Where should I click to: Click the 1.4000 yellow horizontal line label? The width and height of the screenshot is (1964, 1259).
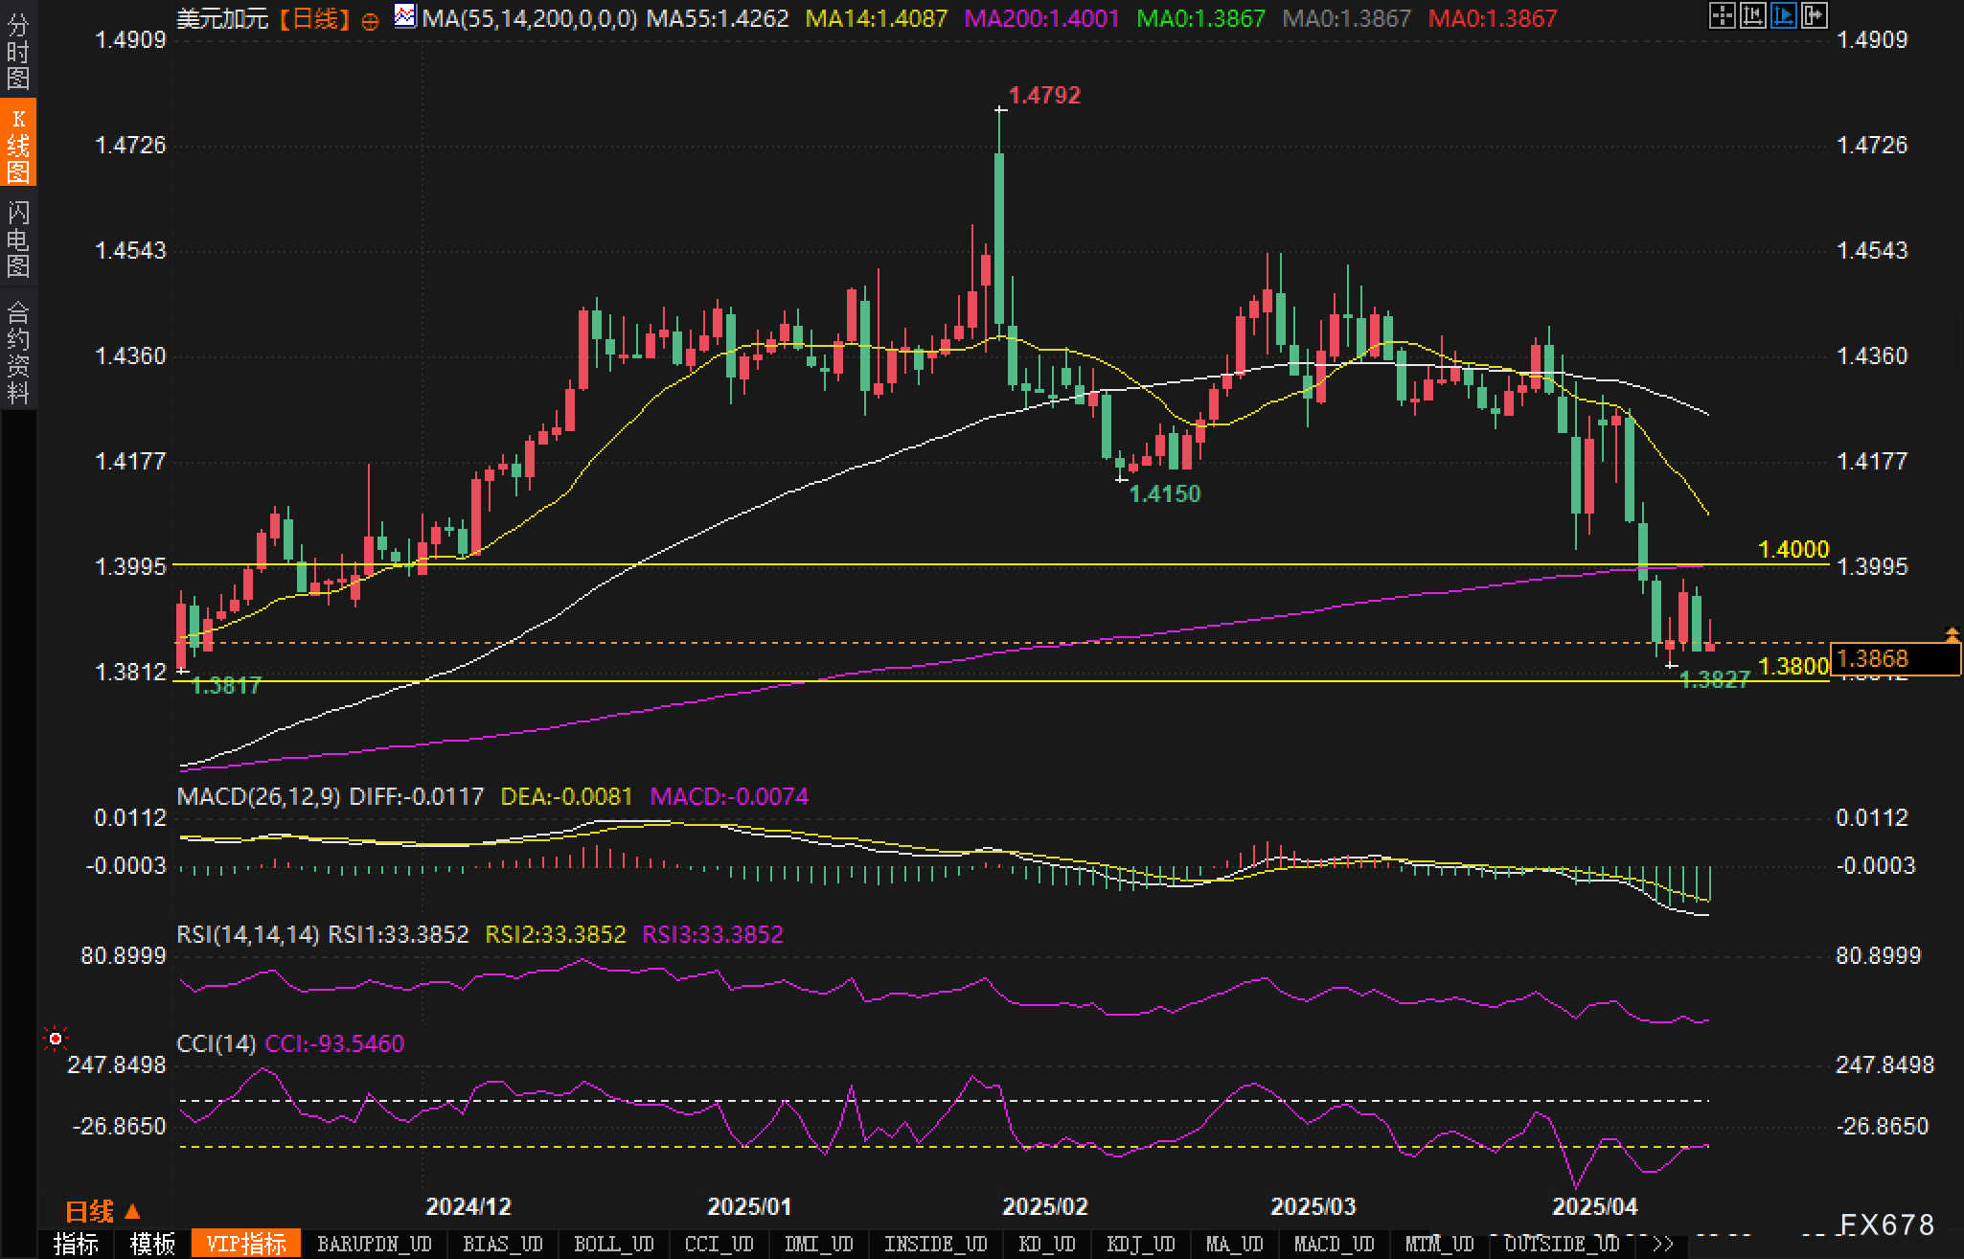1793,549
